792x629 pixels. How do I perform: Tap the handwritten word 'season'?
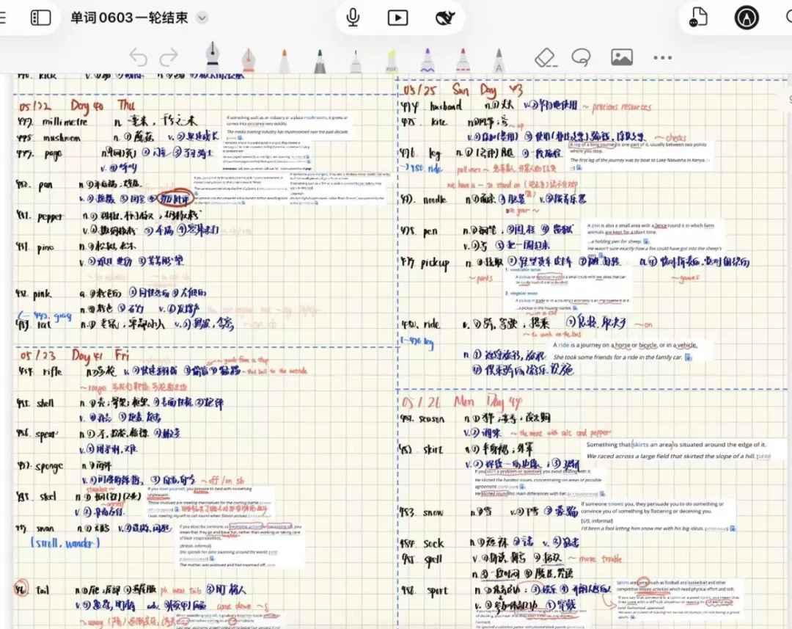431,419
